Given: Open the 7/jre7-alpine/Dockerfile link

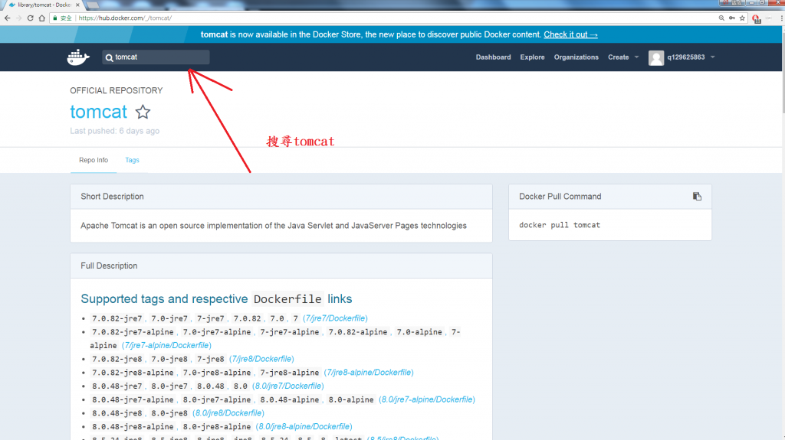Looking at the screenshot, I should coord(166,346).
